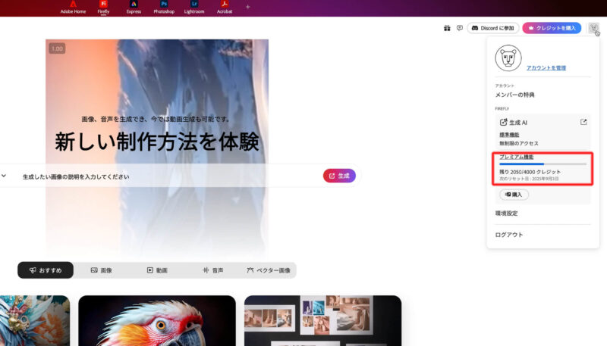This screenshot has height=346, width=607.
Task: Select the 動画 tab
Action: coord(157,270)
